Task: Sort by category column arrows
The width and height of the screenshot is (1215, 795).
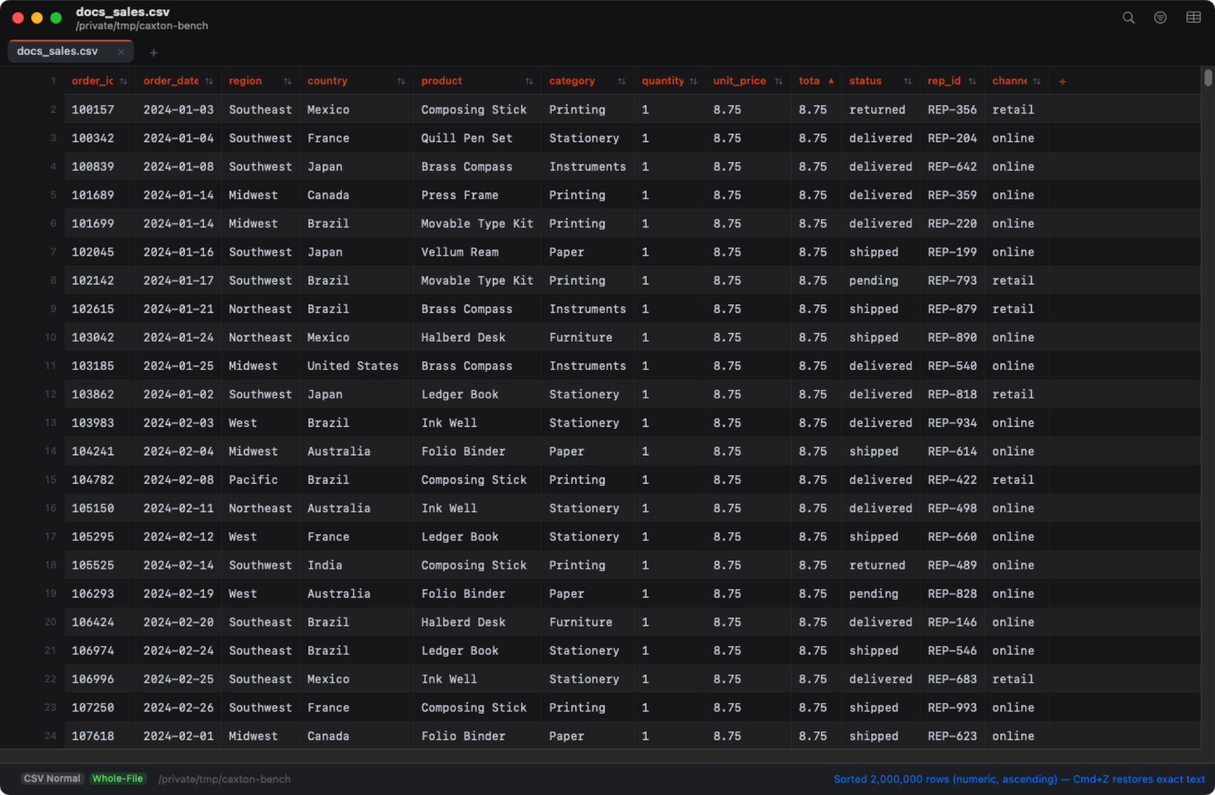Action: pyautogui.click(x=622, y=81)
